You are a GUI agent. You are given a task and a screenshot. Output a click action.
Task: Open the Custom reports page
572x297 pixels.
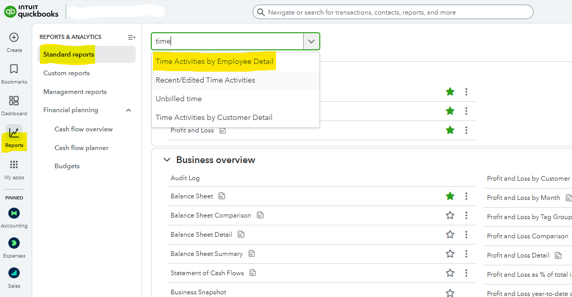pyautogui.click(x=67, y=73)
